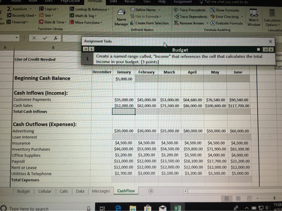The width and height of the screenshot is (282, 211).
Task: Switch to Page Layout view in status bar
Action: 238,198
